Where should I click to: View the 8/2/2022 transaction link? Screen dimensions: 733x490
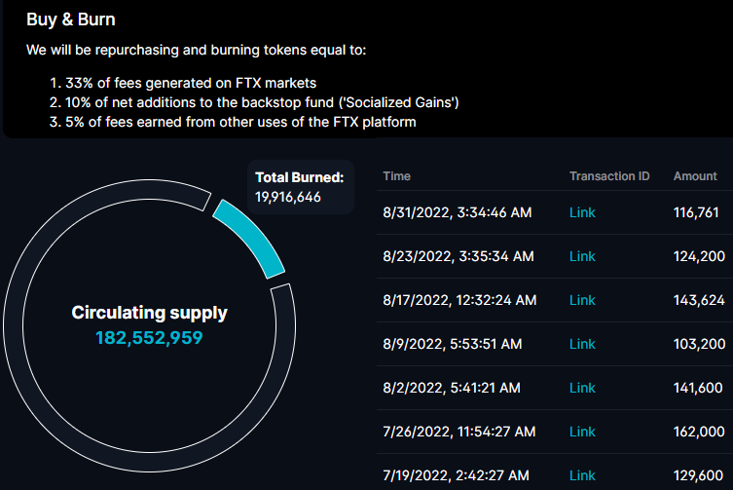pos(582,388)
